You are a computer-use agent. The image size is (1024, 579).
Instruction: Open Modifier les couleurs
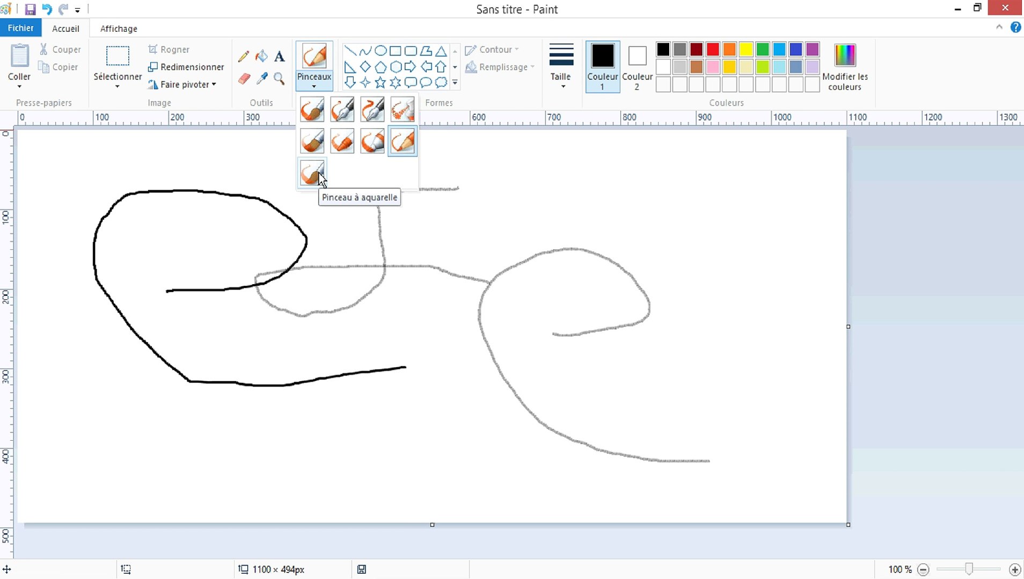click(845, 67)
